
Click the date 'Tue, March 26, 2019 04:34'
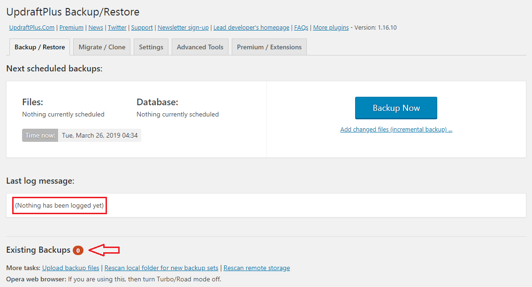pos(100,135)
